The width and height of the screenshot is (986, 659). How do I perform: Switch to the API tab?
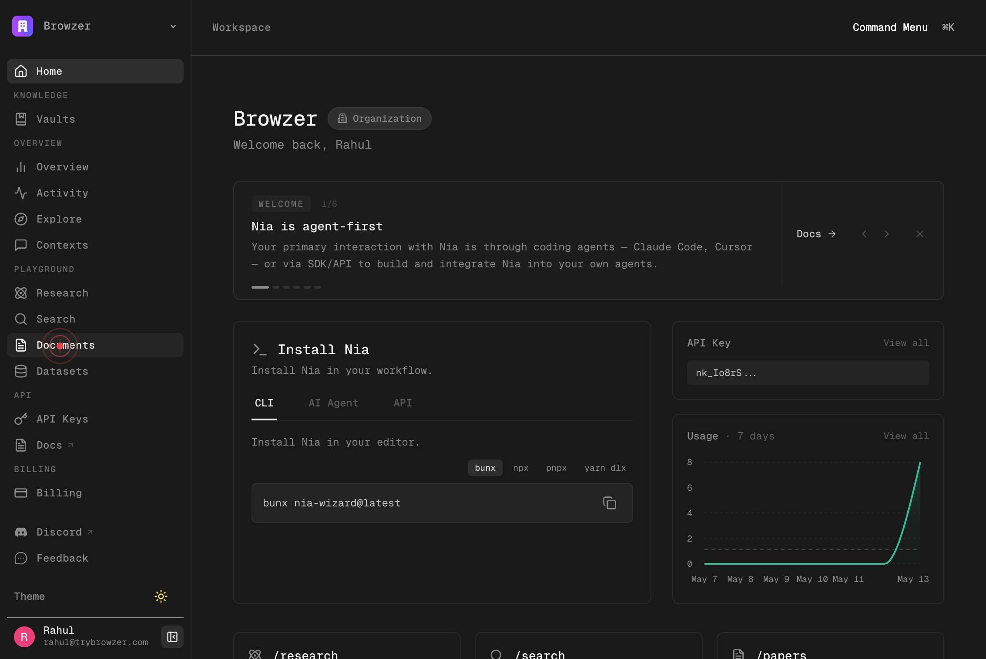point(402,403)
